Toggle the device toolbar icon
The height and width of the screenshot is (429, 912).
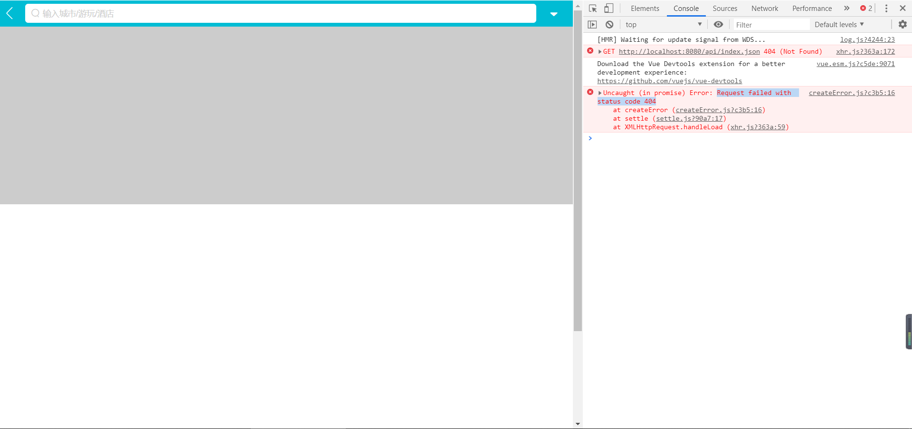608,8
